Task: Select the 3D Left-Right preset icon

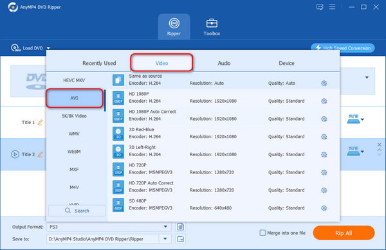Action: (x=118, y=152)
